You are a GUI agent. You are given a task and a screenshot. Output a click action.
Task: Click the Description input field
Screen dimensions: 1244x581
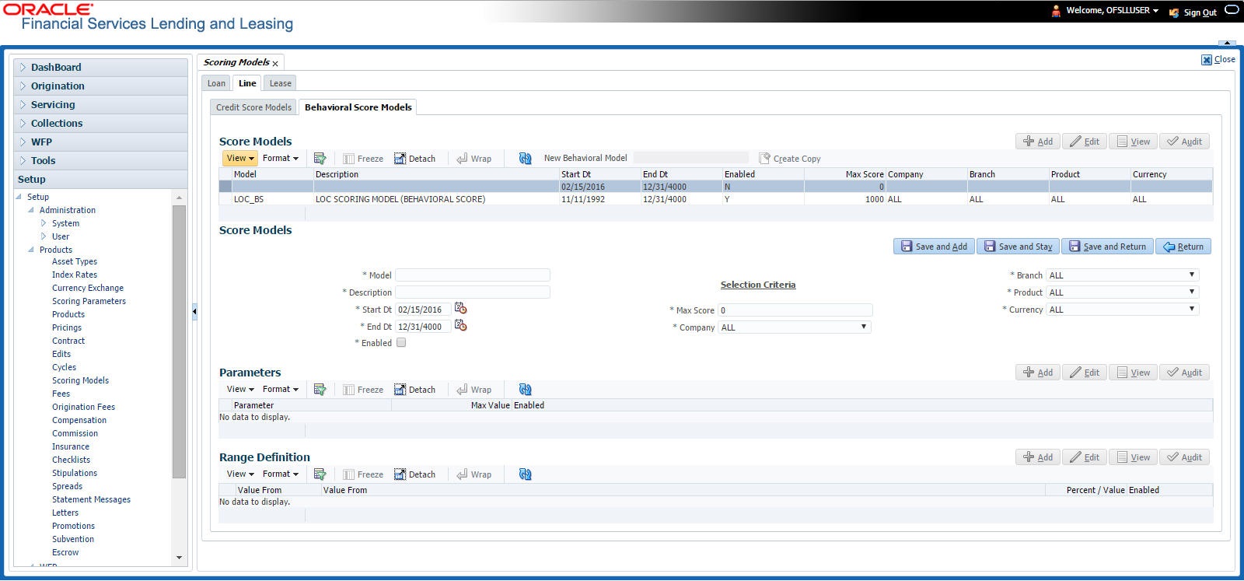(473, 292)
